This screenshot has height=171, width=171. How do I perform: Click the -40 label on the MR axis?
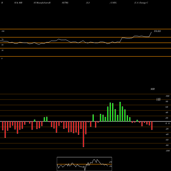point(167,134)
